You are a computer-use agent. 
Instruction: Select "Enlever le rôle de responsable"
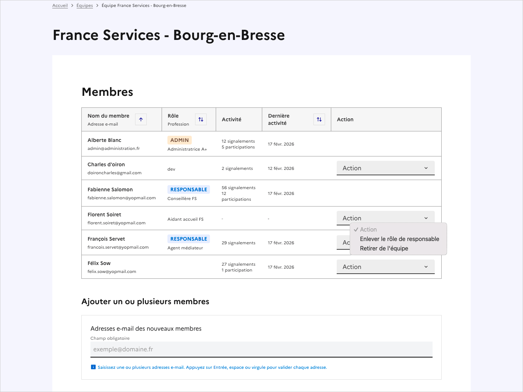coord(400,239)
